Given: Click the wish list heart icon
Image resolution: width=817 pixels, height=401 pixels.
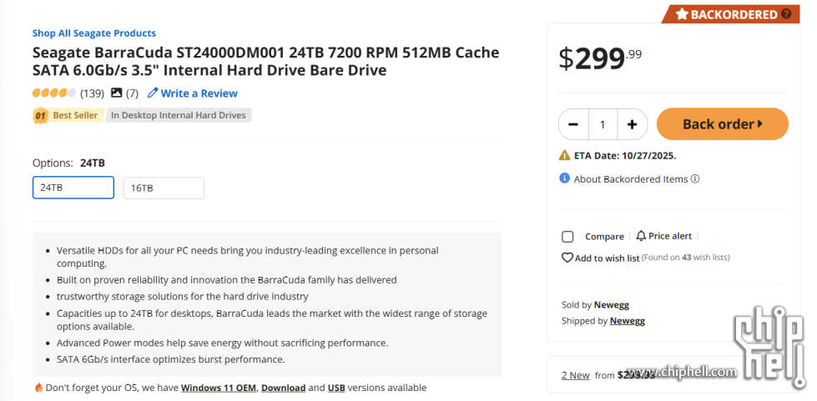Looking at the screenshot, I should (x=567, y=258).
